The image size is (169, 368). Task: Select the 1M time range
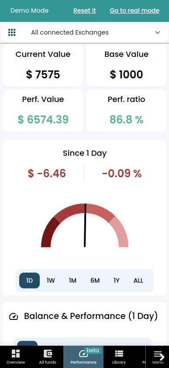[72, 280]
